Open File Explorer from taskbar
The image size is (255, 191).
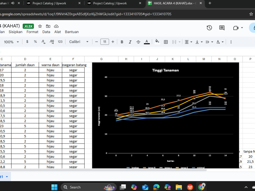(x=178, y=187)
